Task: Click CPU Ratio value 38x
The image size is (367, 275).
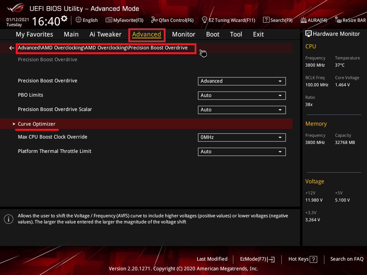Action: click(309, 104)
